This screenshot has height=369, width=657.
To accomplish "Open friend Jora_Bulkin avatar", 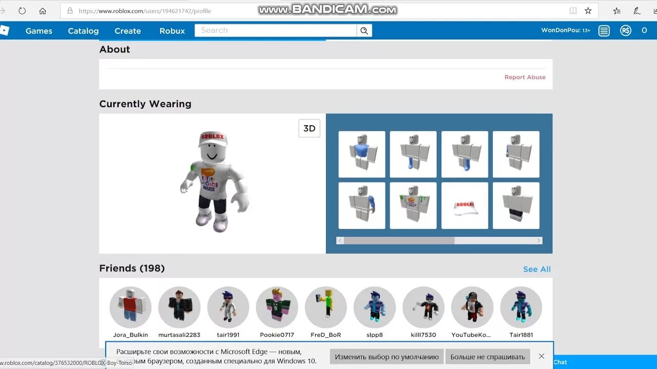I will (x=130, y=307).
